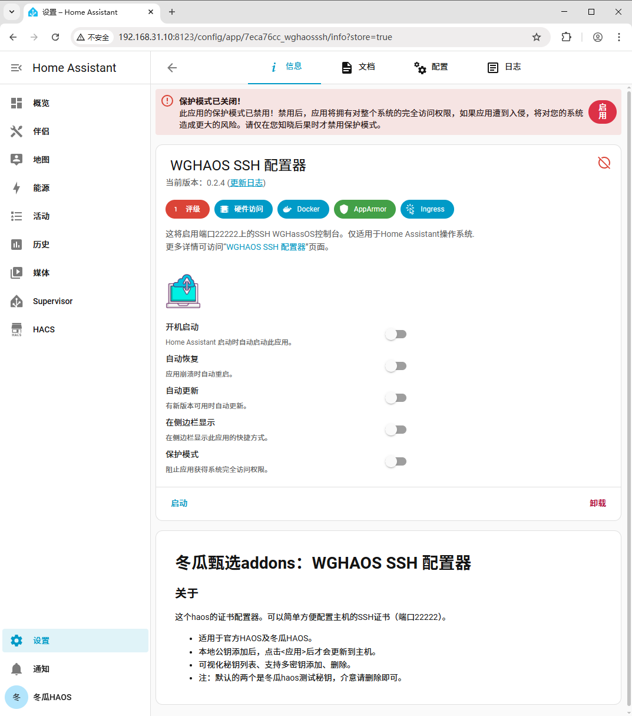Click the add-on laptop cloud logo

(183, 291)
